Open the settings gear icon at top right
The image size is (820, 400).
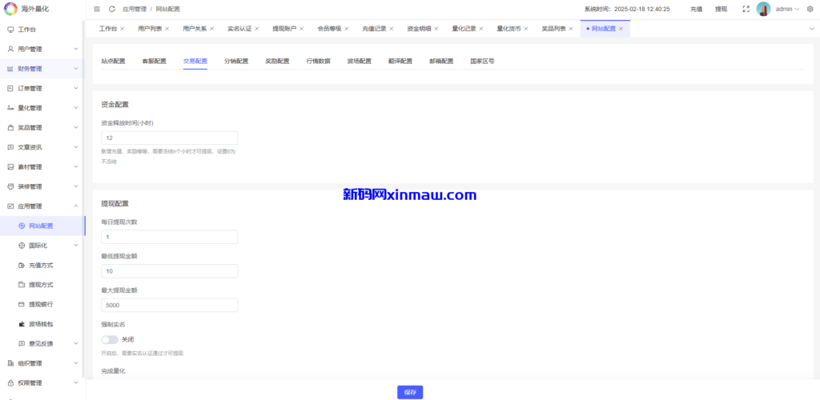[810, 9]
